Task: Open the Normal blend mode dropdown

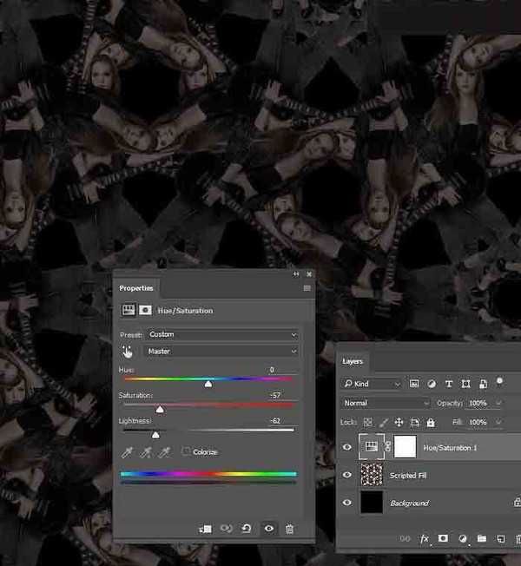Action: pyautogui.click(x=386, y=403)
